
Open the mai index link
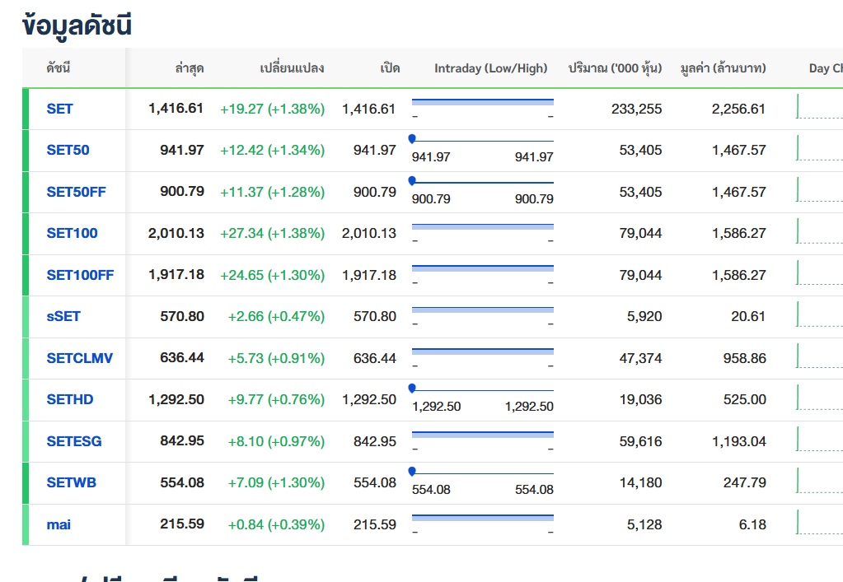[59, 524]
